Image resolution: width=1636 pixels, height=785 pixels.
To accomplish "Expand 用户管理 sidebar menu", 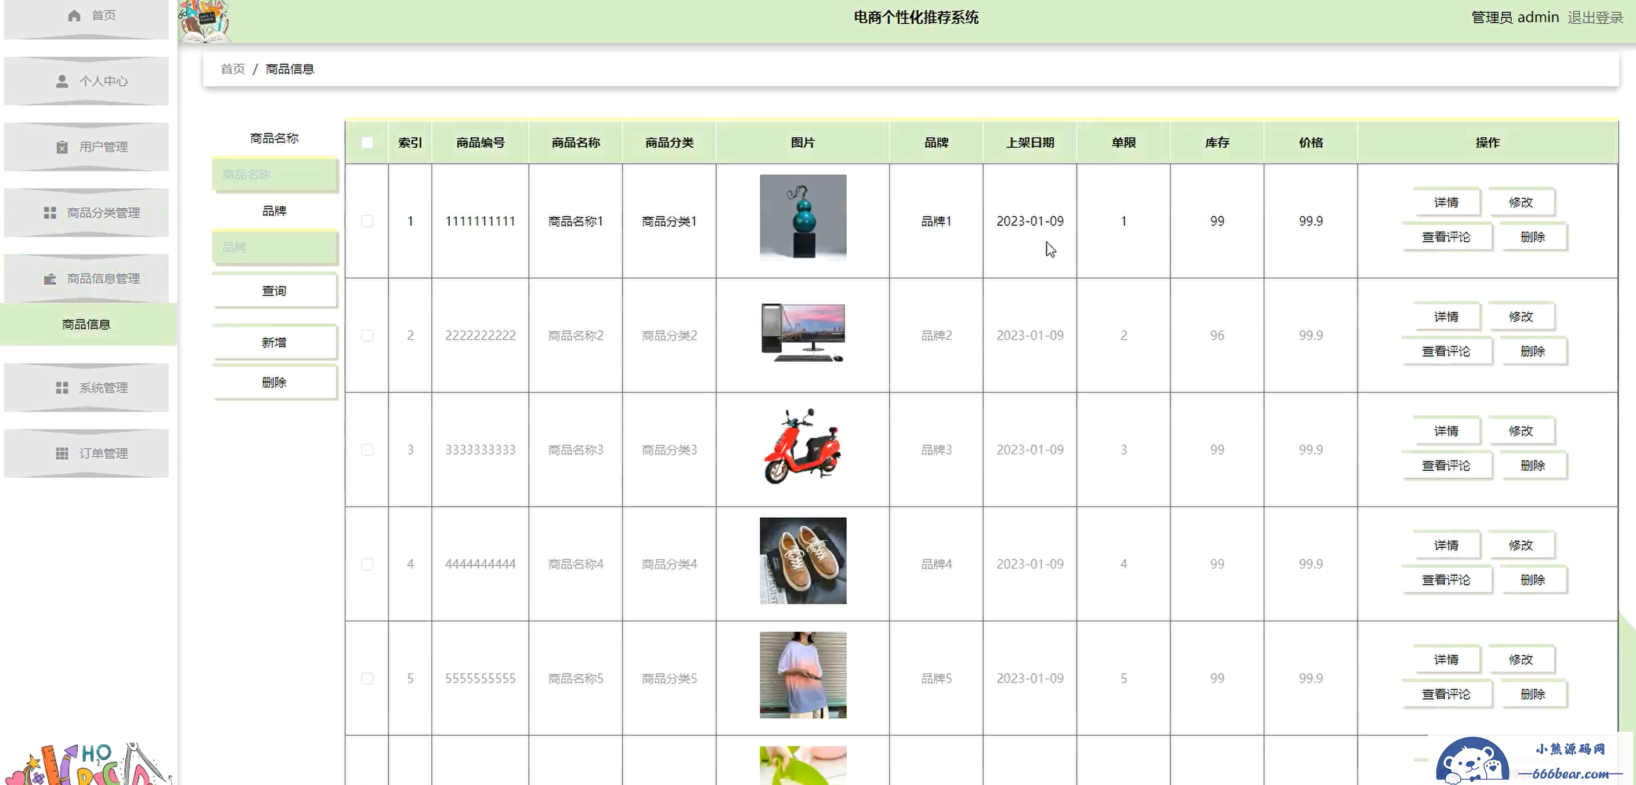I will click(86, 147).
